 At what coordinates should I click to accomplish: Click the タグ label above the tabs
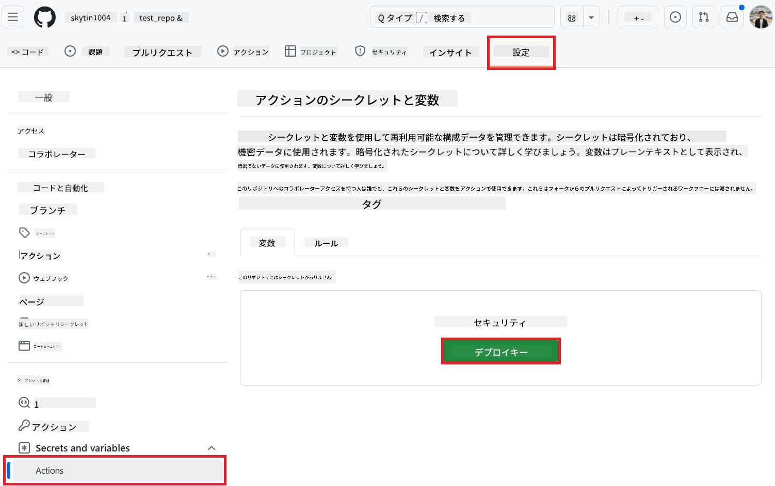coord(372,204)
